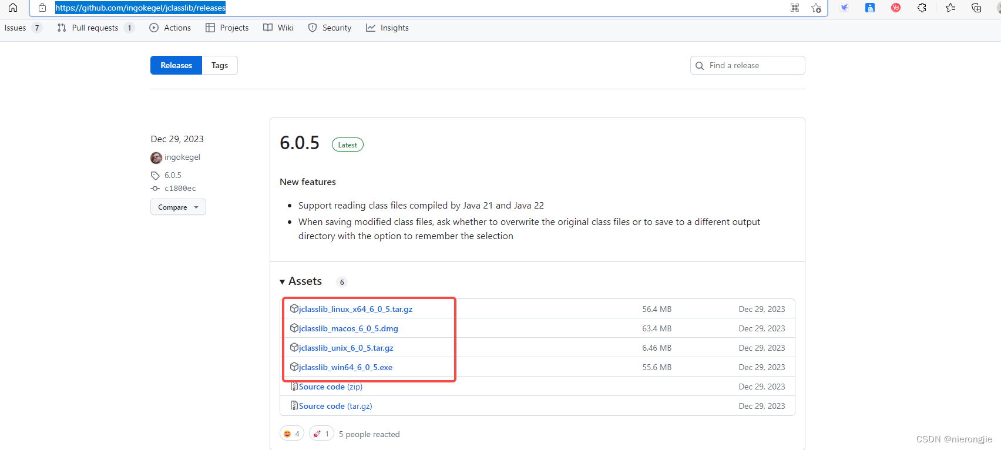Click the Projects table icon
Image resolution: width=1001 pixels, height=450 pixels.
pyautogui.click(x=210, y=28)
